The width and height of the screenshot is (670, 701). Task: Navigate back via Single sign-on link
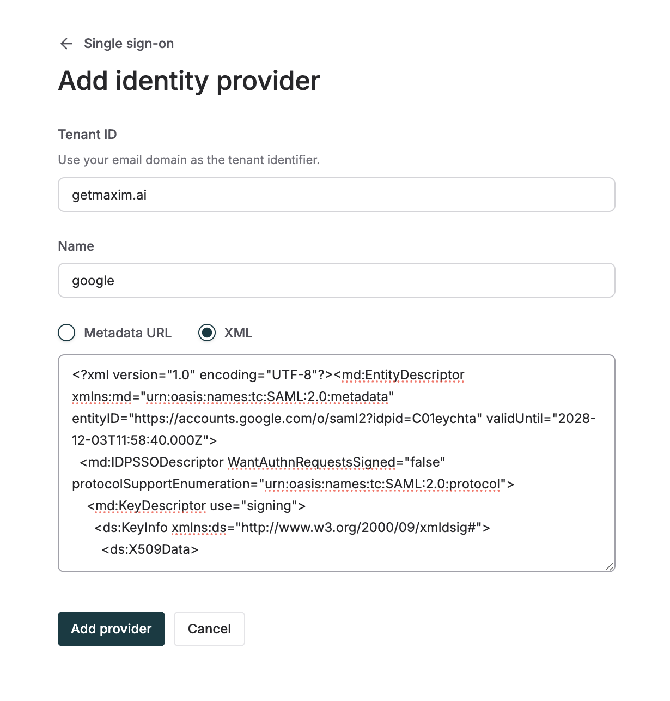coord(128,43)
